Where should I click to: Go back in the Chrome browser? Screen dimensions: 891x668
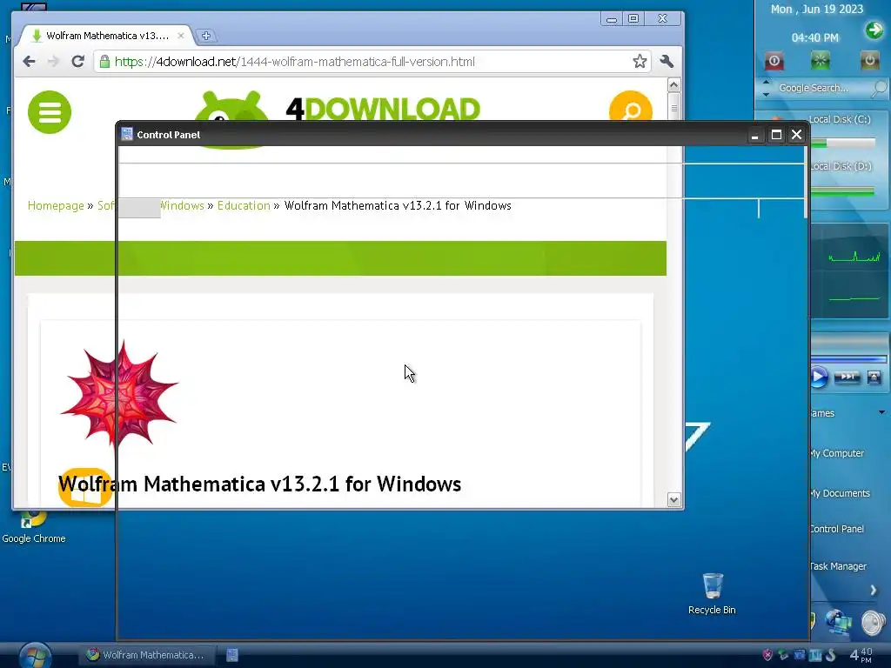coord(29,62)
